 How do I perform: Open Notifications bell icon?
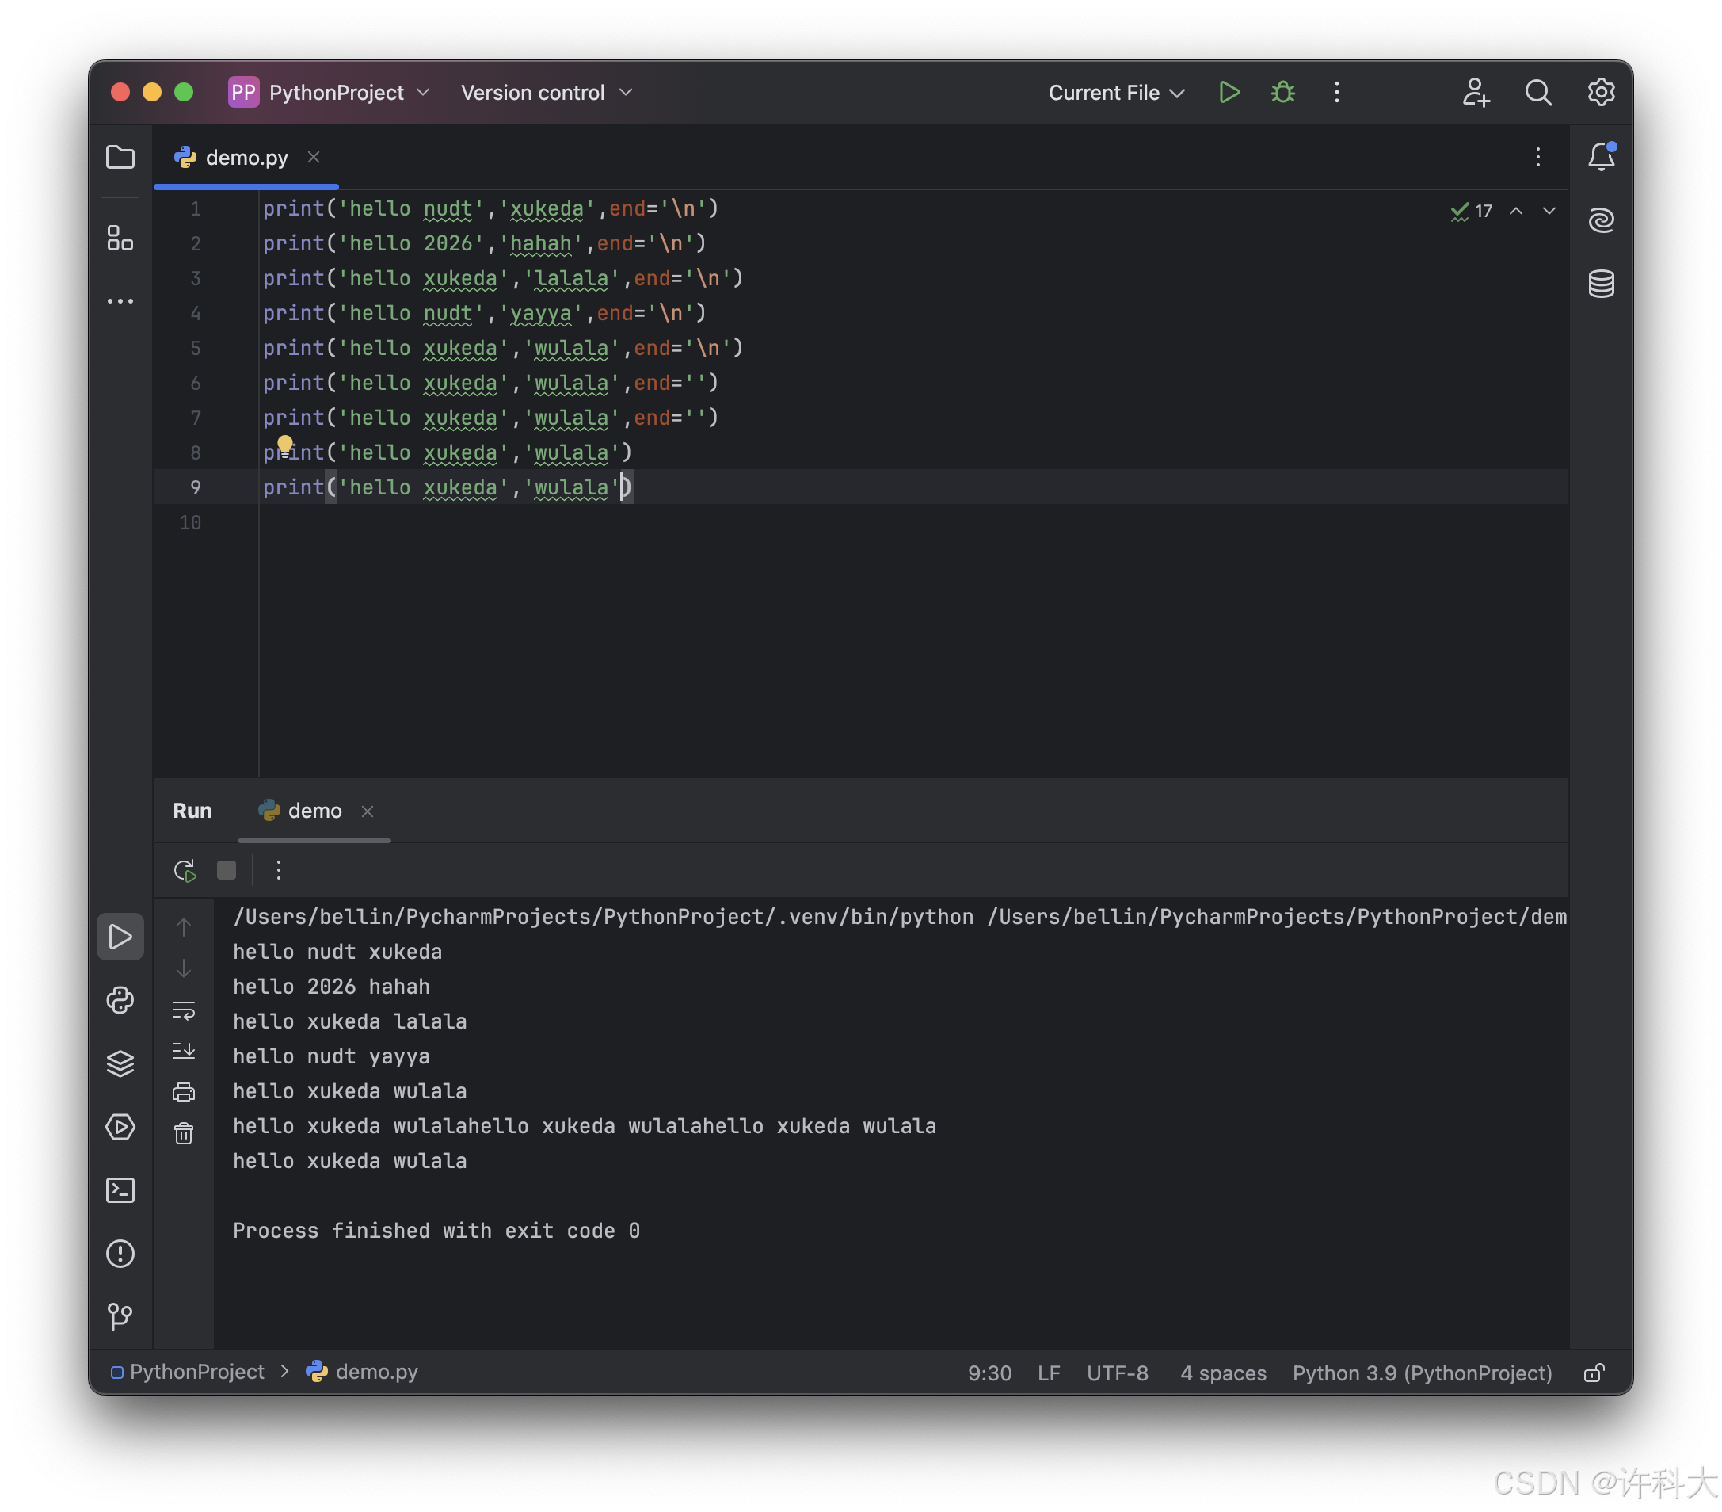coord(1601,157)
